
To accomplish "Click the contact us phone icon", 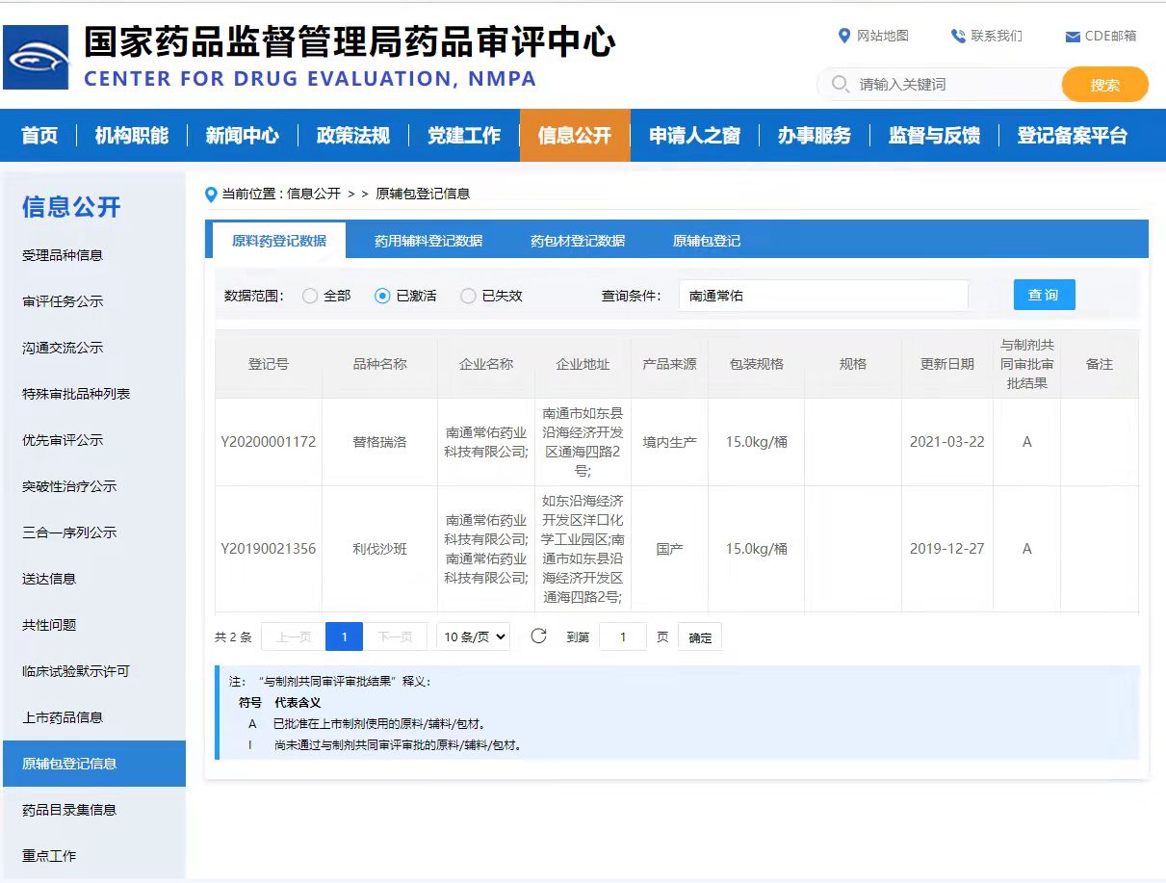I will [958, 37].
